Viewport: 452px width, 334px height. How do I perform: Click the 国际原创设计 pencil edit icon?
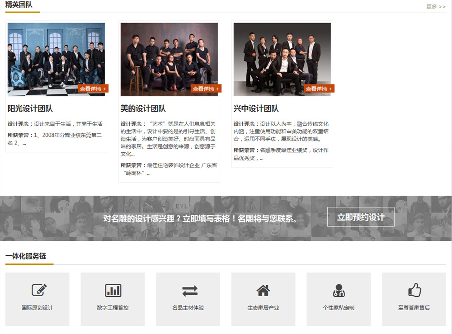(x=39, y=290)
